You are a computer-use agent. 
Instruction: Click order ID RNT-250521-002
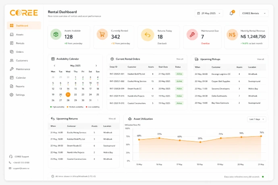pos(117,81)
